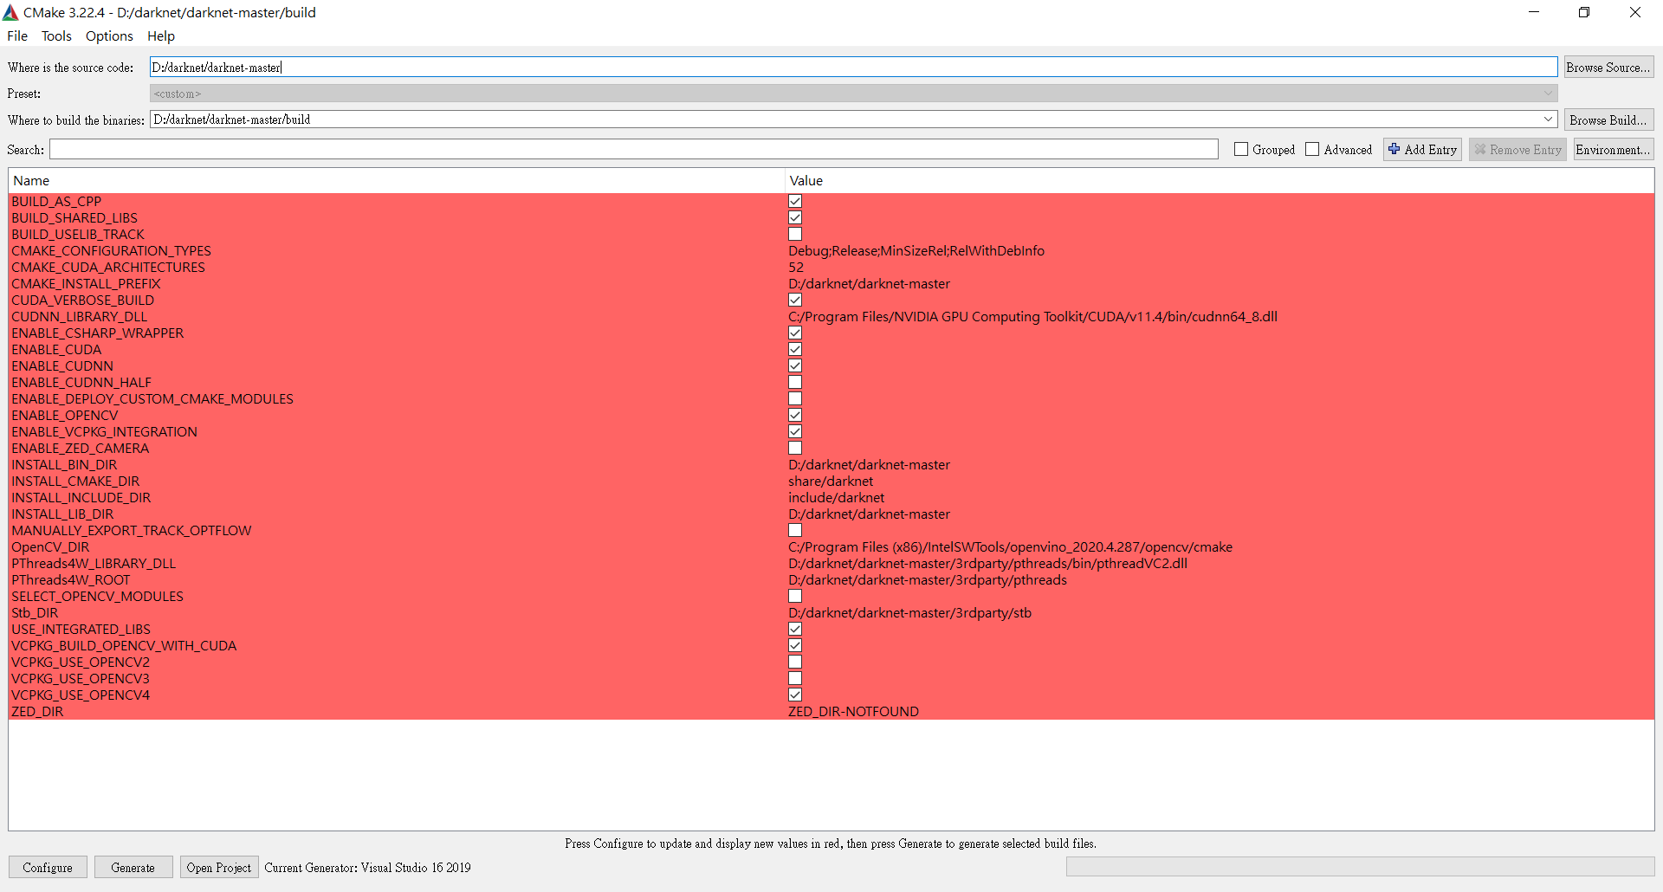Open the Environment dialog button
The image size is (1663, 892).
(1613, 150)
